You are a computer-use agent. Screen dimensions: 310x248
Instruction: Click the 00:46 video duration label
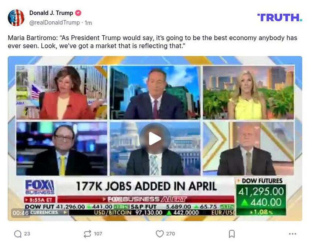coord(21,213)
